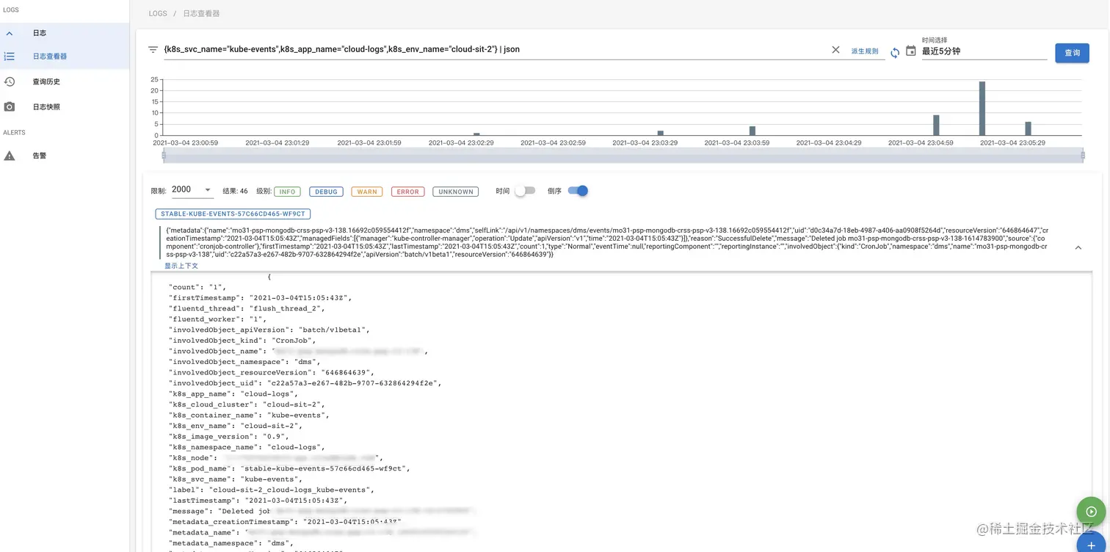Click "involvedObject_resourceVersion": "646864639" line
Viewport: 1110px width, 552px height.
[x=271, y=373]
